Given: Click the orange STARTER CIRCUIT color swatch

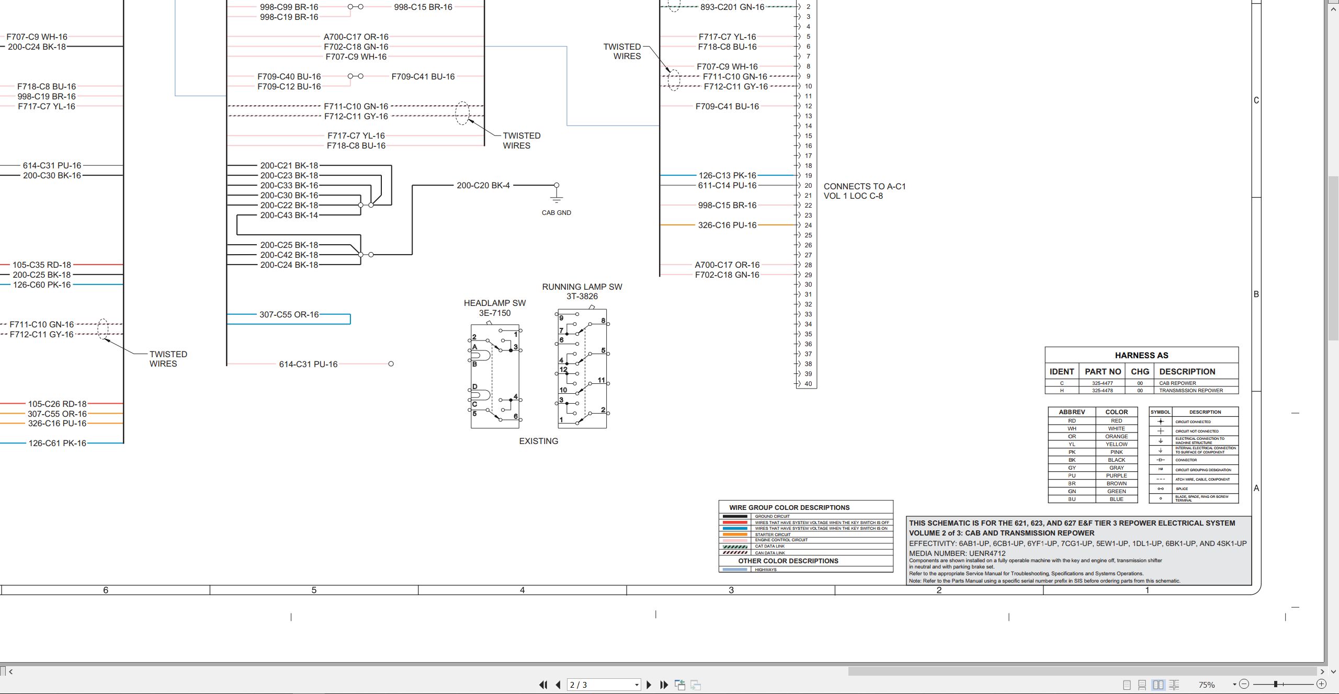Looking at the screenshot, I should tap(734, 534).
